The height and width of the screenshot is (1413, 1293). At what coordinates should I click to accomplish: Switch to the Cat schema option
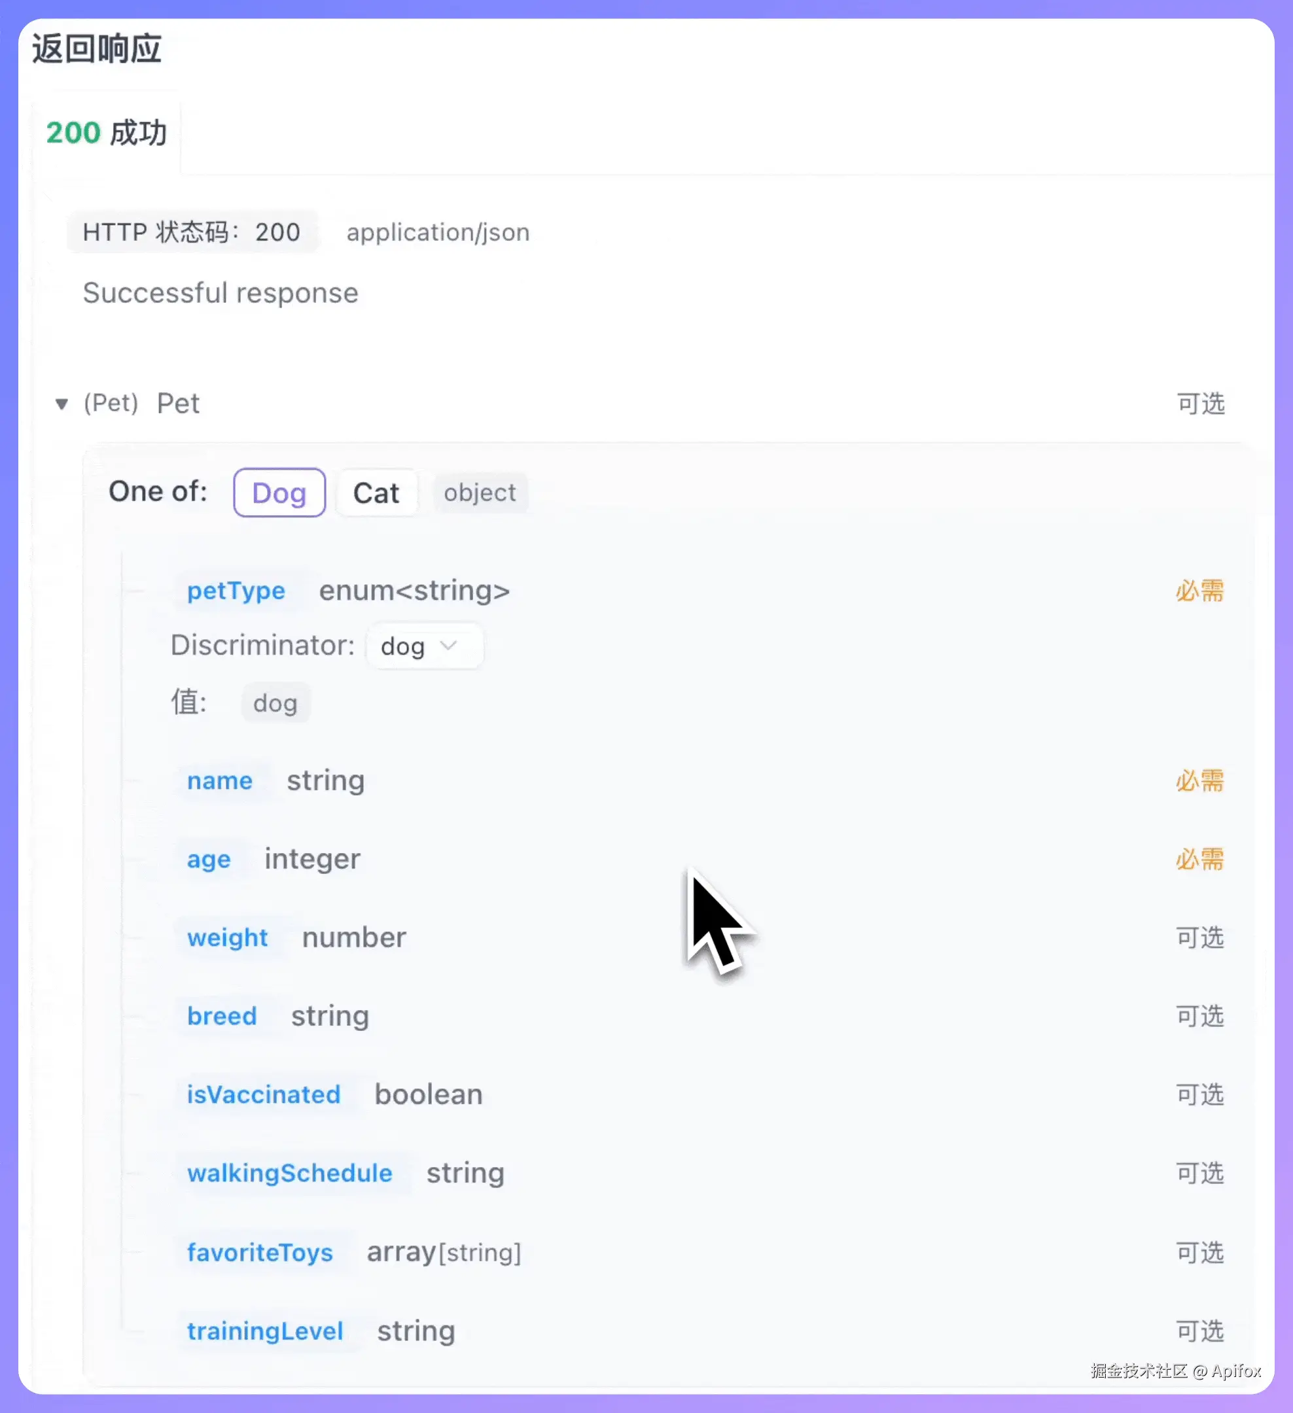tap(376, 493)
